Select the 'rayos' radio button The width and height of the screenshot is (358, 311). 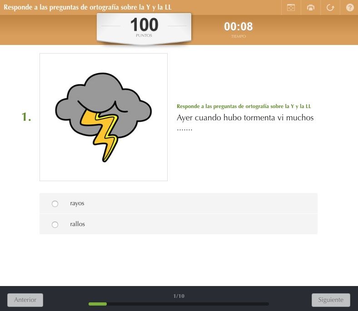[x=55, y=204]
